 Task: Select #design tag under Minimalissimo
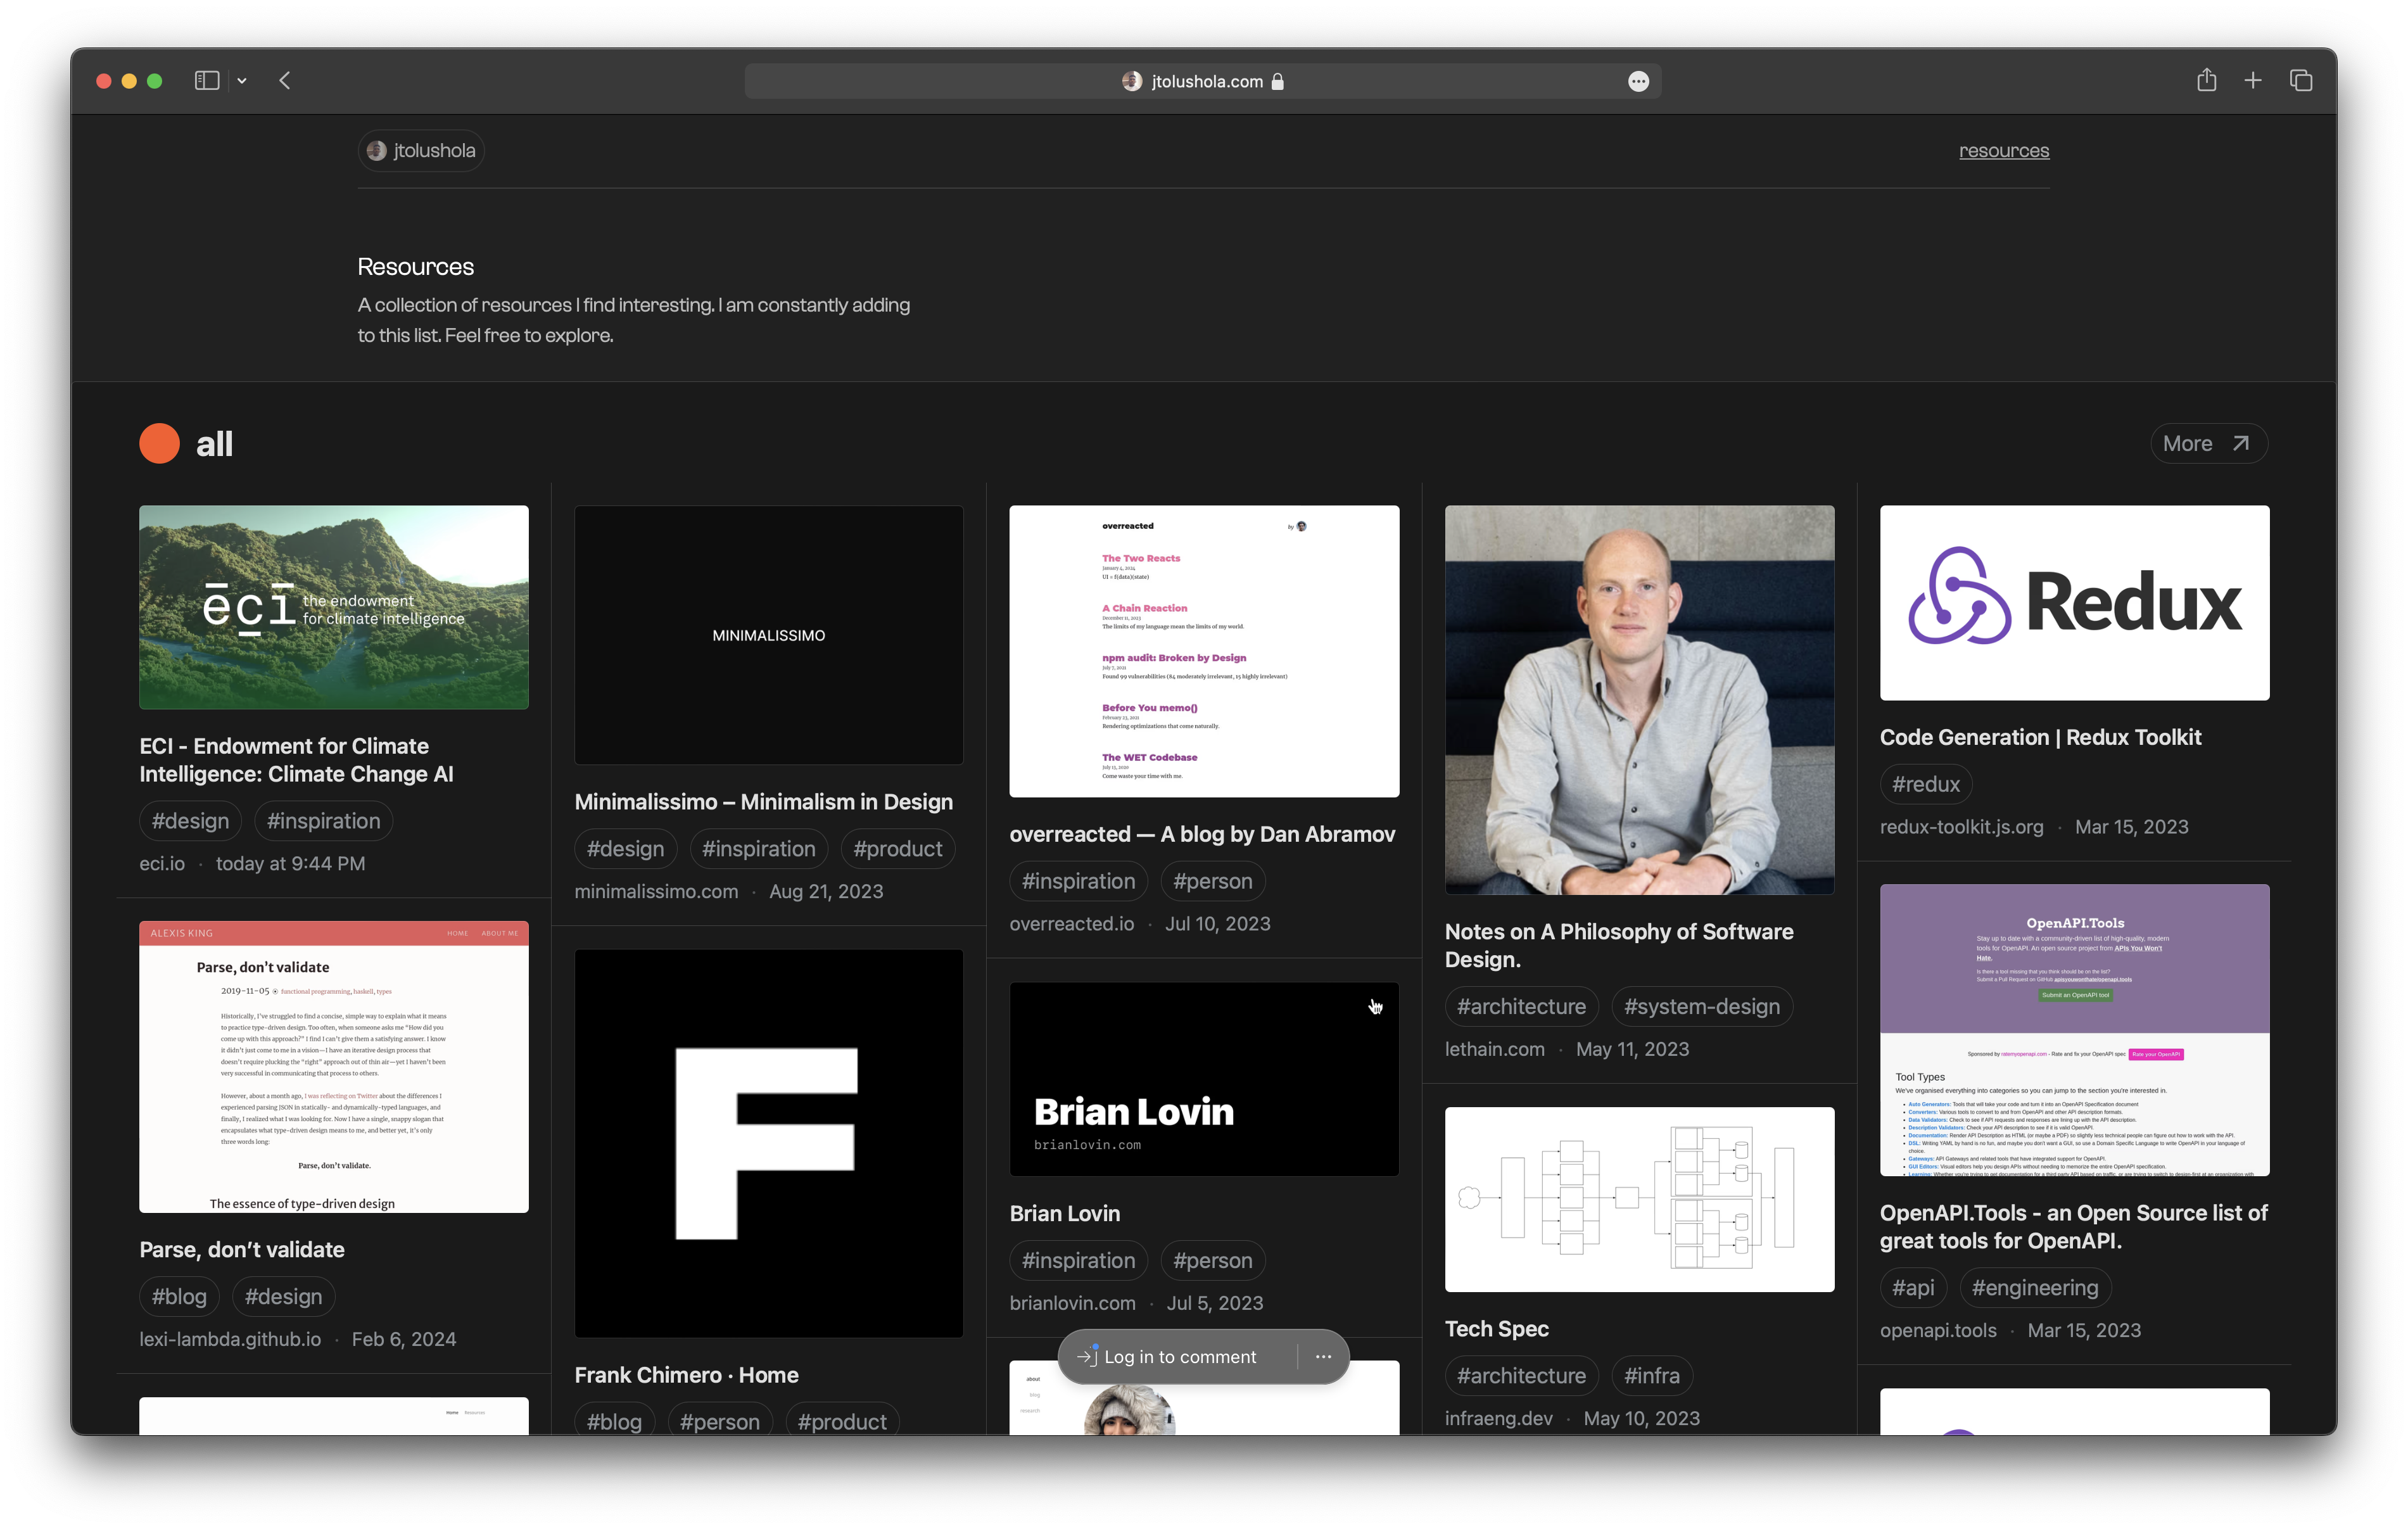[625, 849]
